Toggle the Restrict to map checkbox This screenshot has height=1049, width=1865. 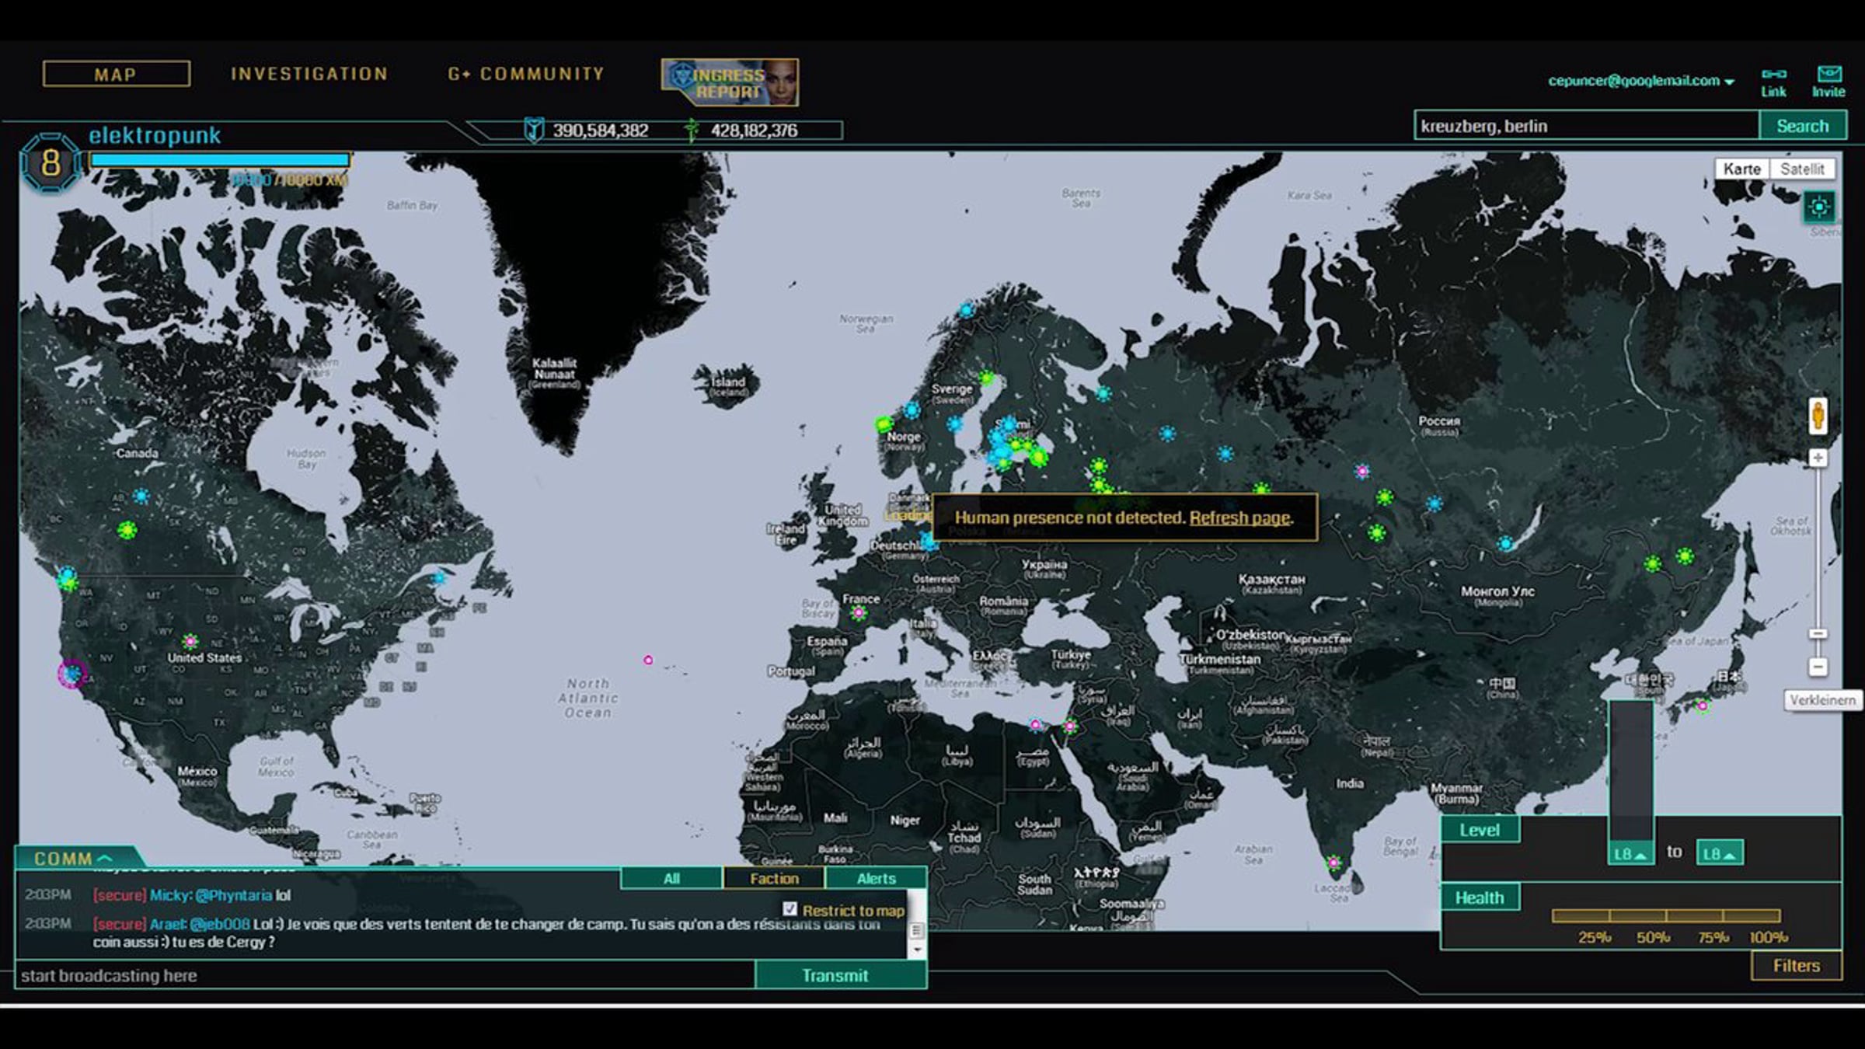coord(790,909)
